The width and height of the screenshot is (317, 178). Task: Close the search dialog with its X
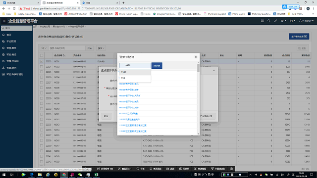196,57
